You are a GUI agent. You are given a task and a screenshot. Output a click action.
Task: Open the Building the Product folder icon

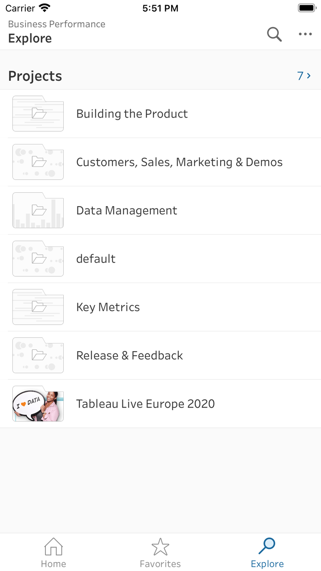point(38,113)
